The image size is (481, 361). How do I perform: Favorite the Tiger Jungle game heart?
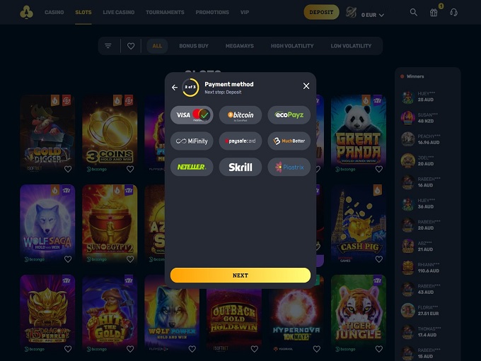tap(379, 349)
